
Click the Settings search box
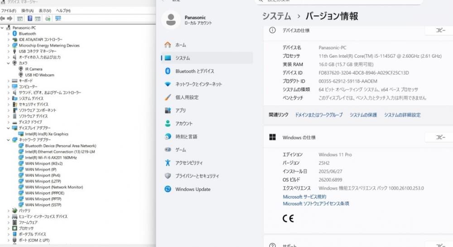338,1
